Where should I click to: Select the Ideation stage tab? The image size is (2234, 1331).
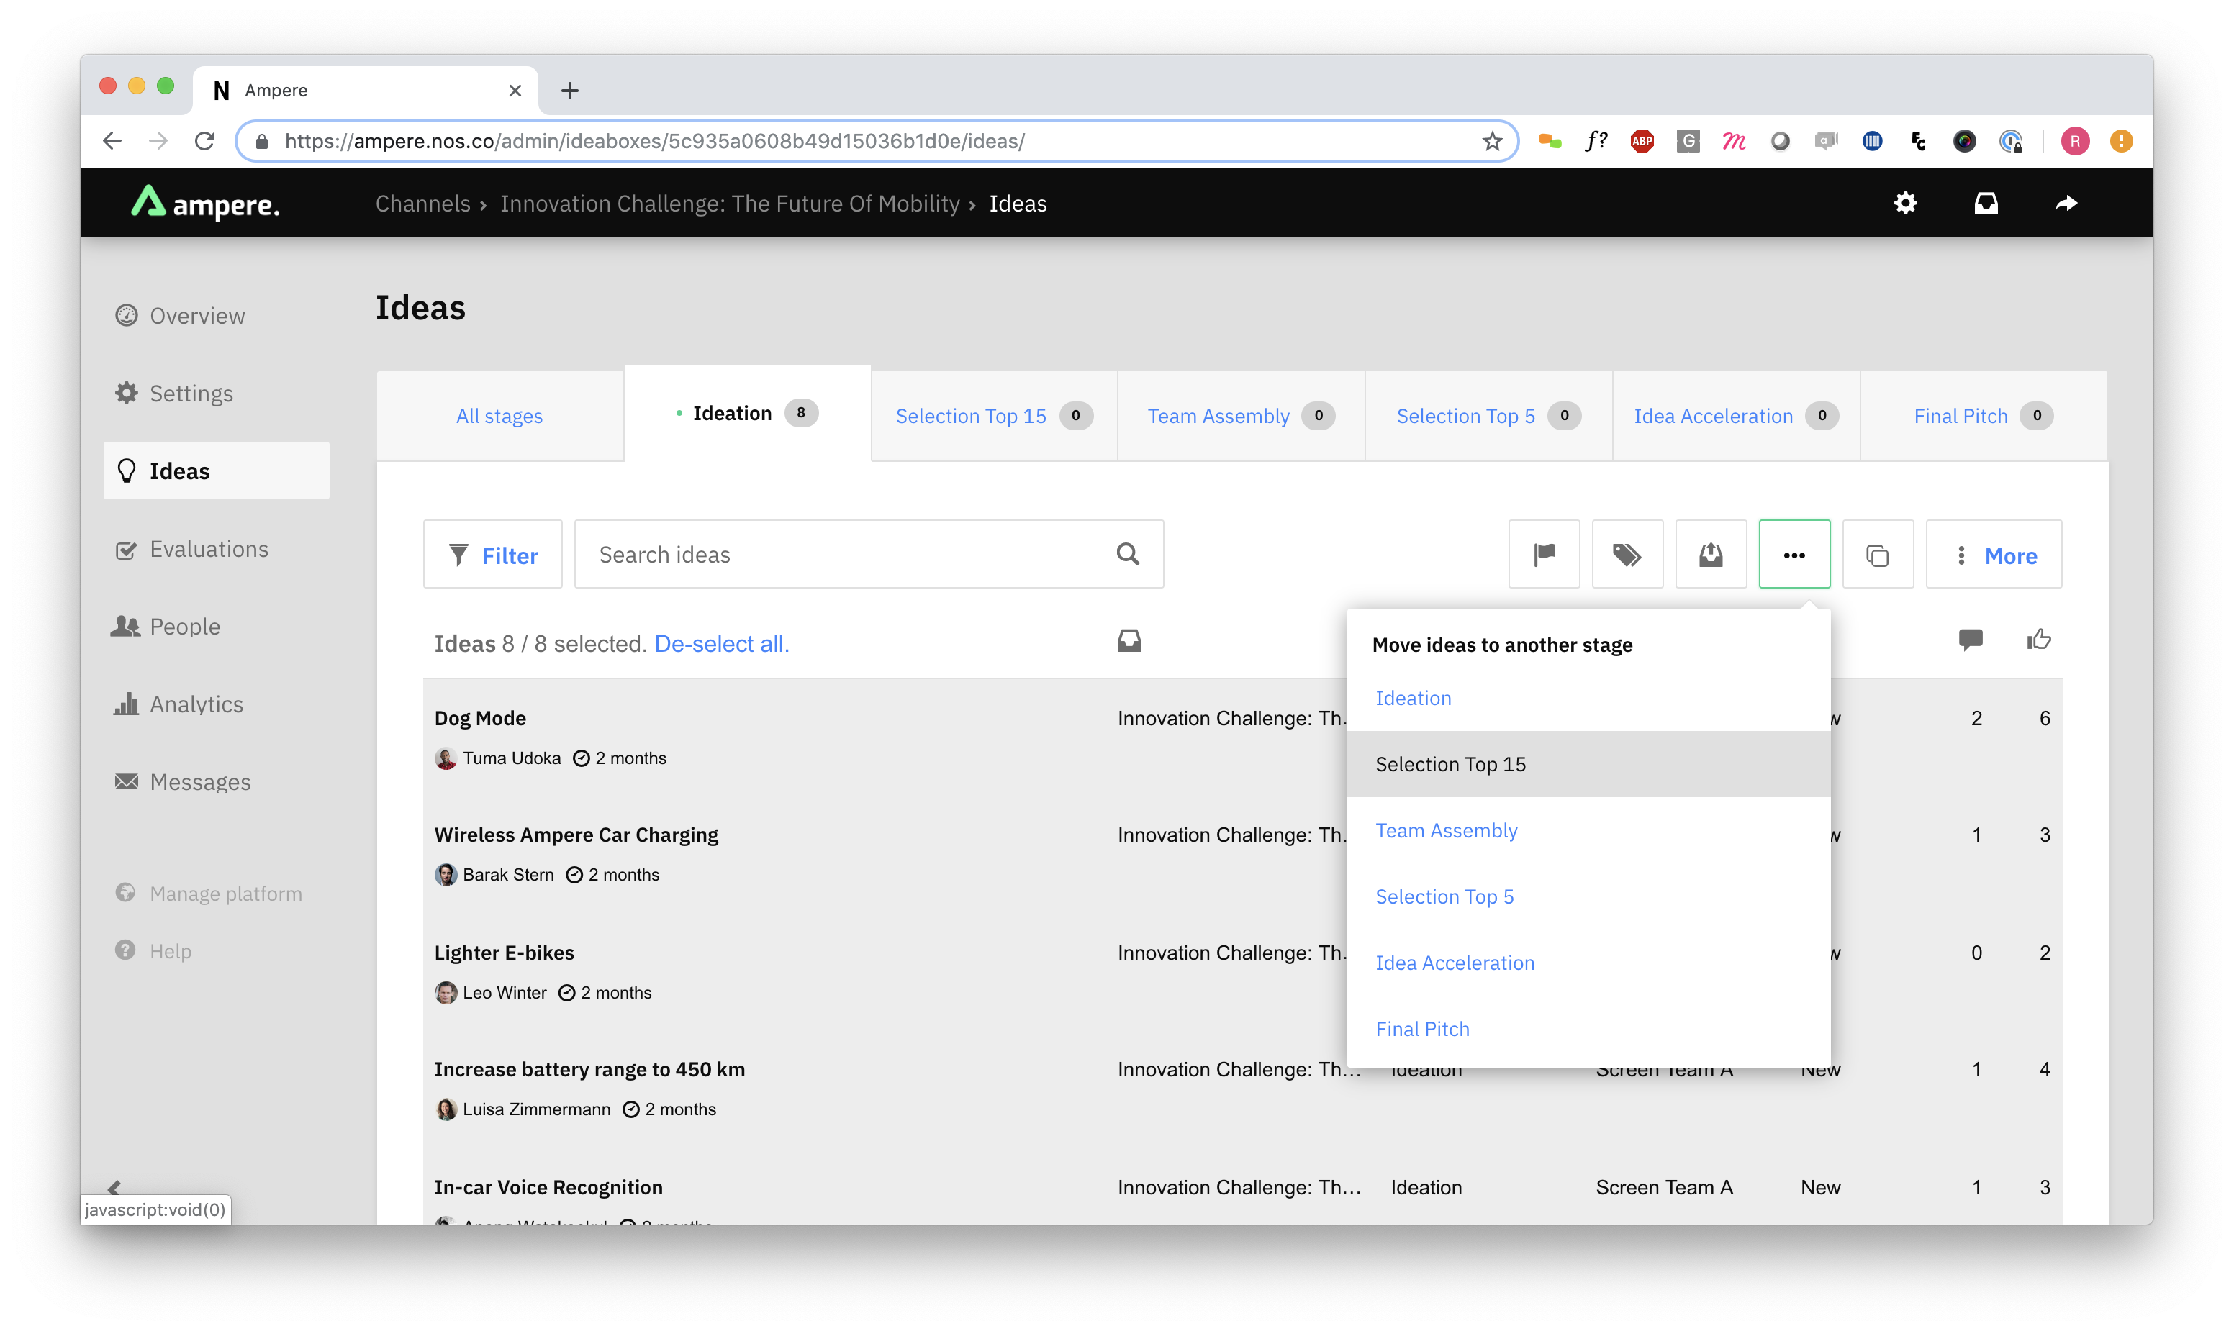pos(747,412)
